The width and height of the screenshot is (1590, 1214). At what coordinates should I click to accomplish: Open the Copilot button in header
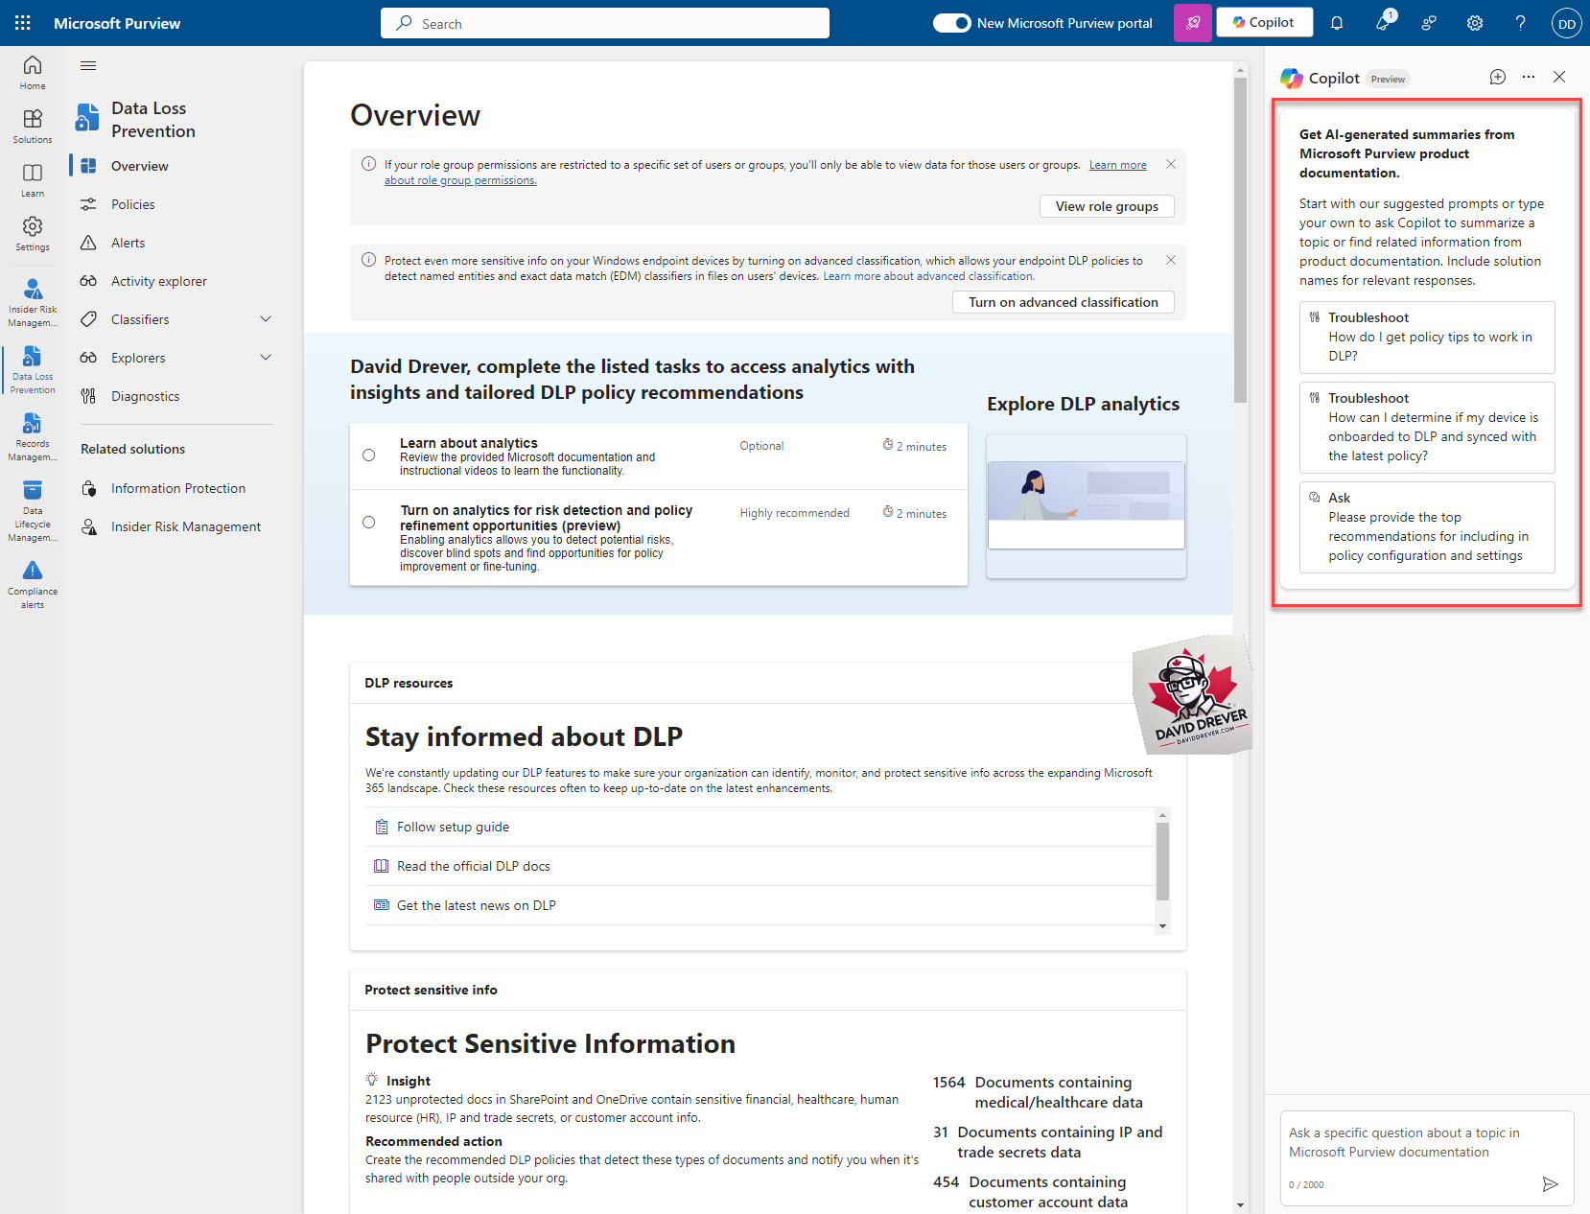[1264, 22]
